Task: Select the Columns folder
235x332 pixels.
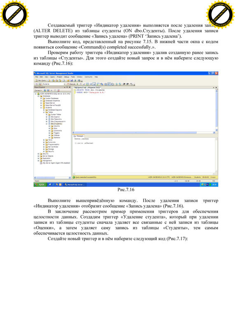Action: click(x=56, y=126)
